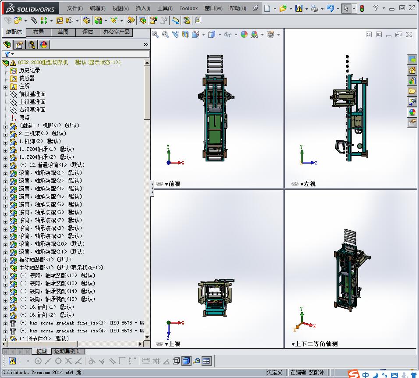Click the Edit Appearance color sphere icon

[x=244, y=34]
